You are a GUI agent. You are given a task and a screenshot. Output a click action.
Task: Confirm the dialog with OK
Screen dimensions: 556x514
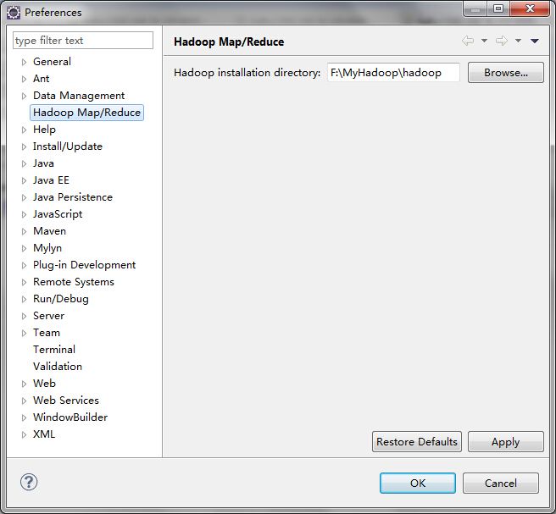(418, 484)
